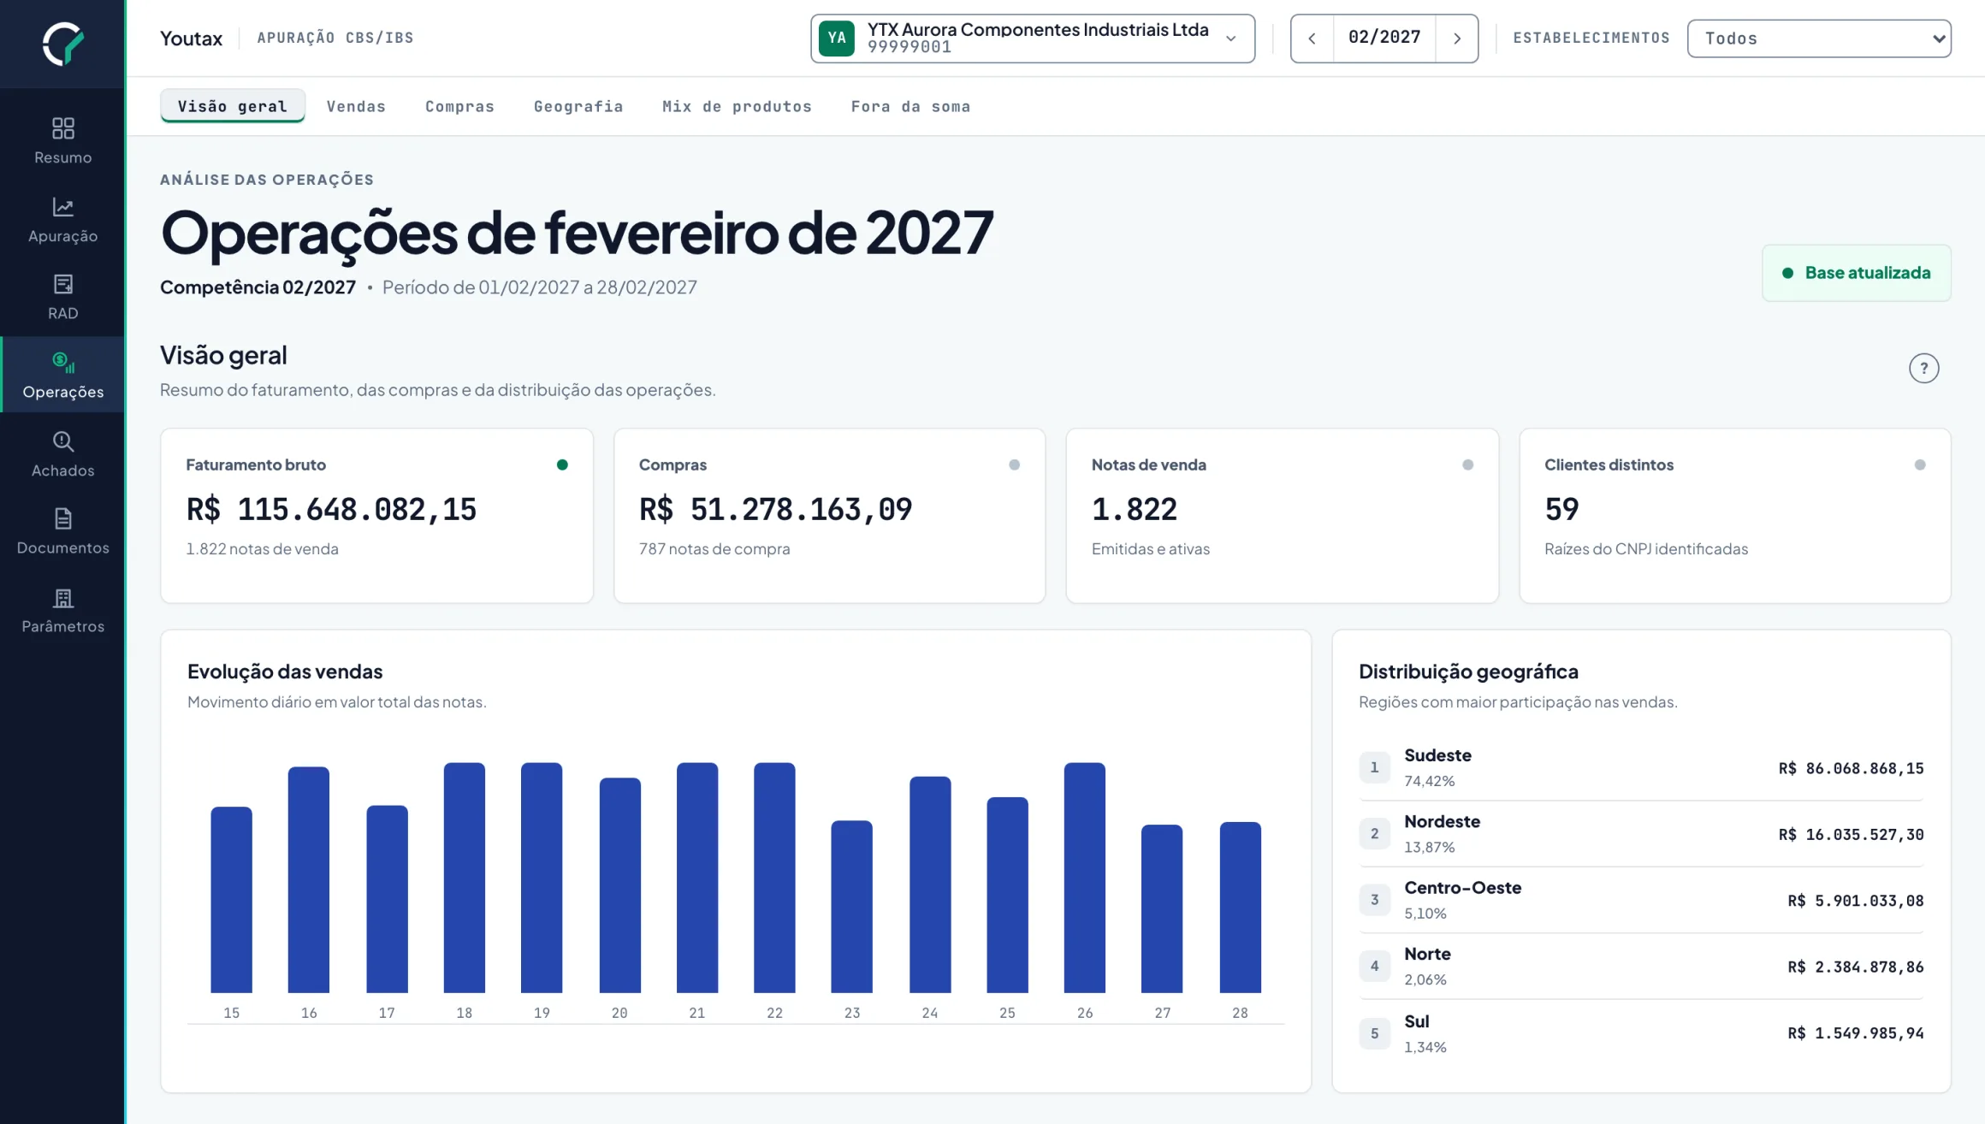This screenshot has width=1985, height=1124.
Task: Open Parâmetros in the sidebar
Action: (62, 610)
